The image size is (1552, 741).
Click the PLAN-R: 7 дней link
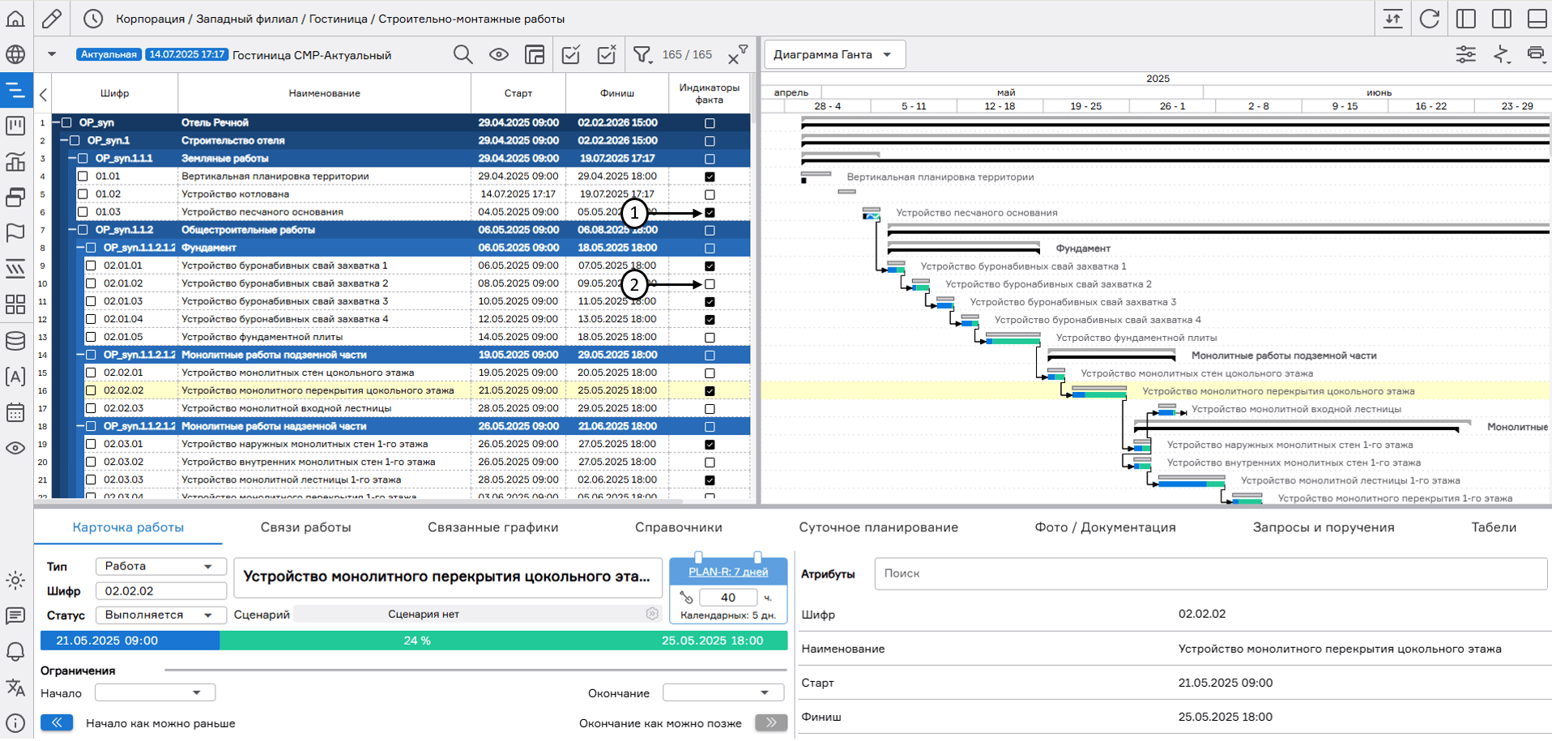727,572
